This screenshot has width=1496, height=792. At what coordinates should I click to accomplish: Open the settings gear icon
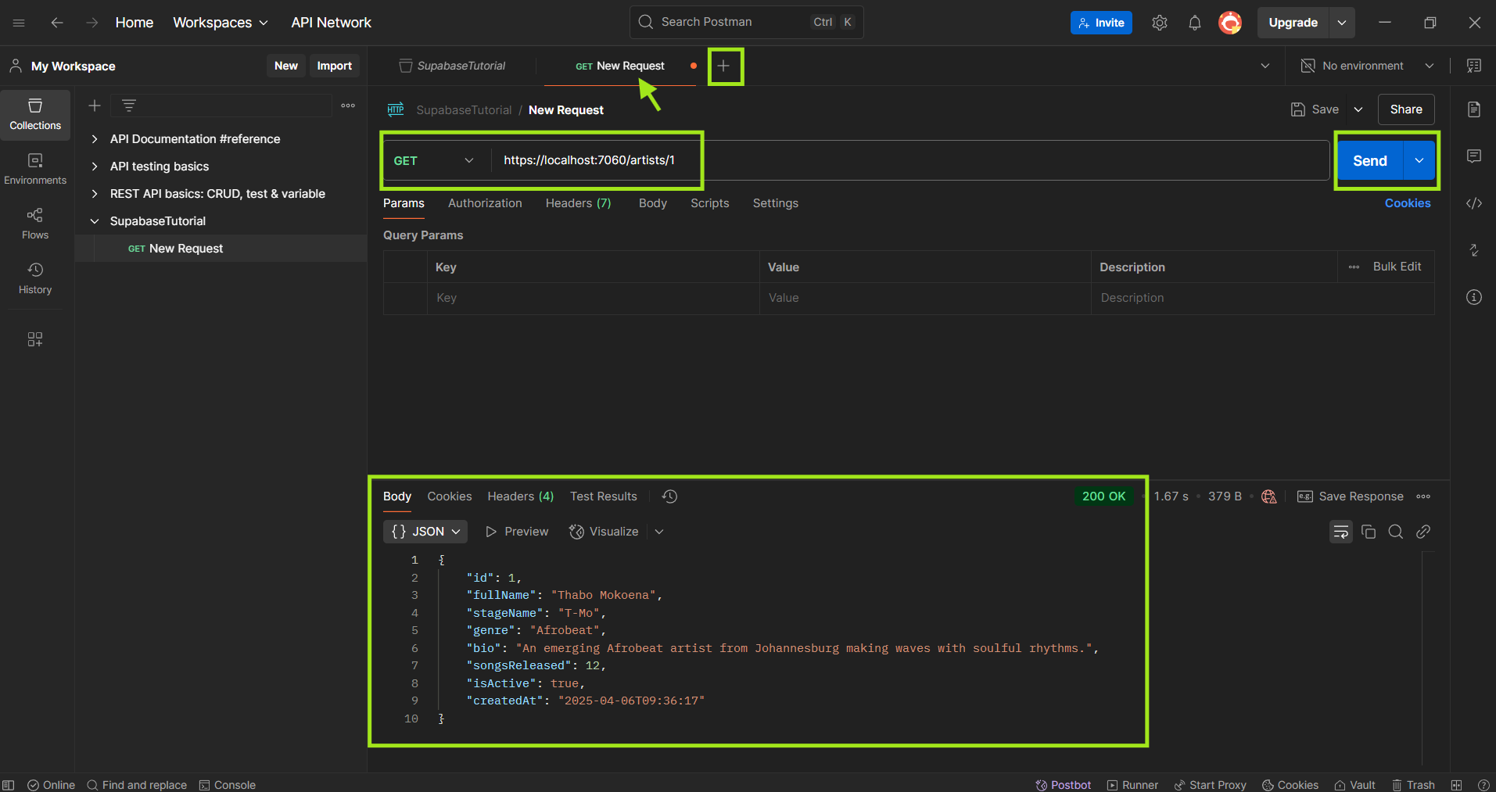pos(1160,23)
